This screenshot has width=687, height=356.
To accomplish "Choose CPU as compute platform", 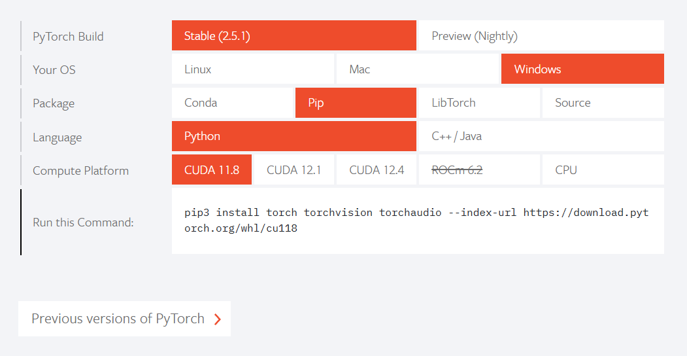I will pos(603,169).
